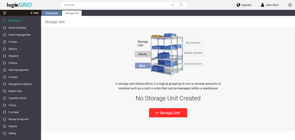
Task: Go to Delivery in sidebar
Action: 13,49
